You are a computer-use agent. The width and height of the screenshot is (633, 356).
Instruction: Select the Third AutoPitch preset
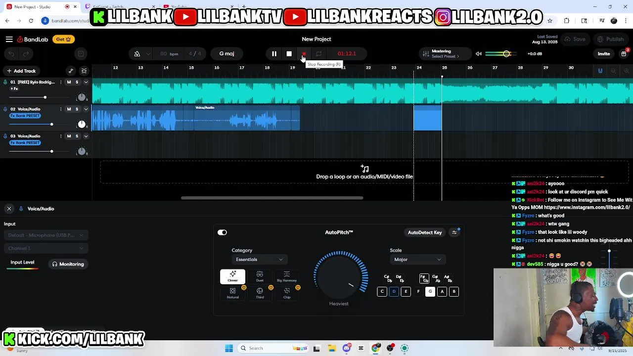[x=260, y=293]
